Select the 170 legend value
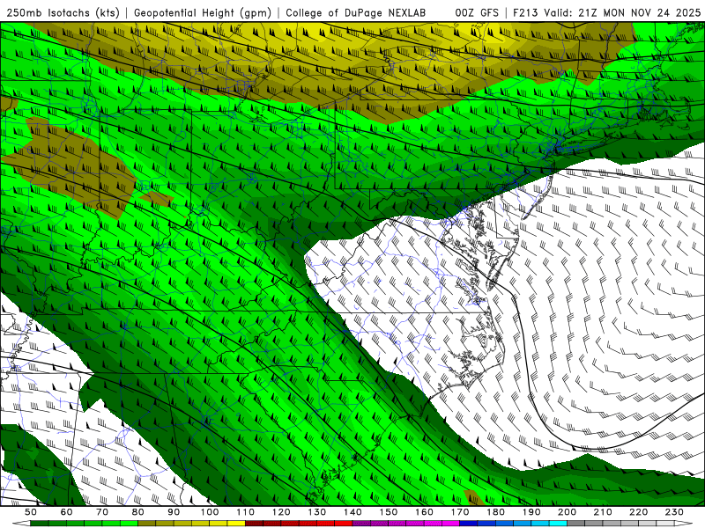 tap(460, 512)
